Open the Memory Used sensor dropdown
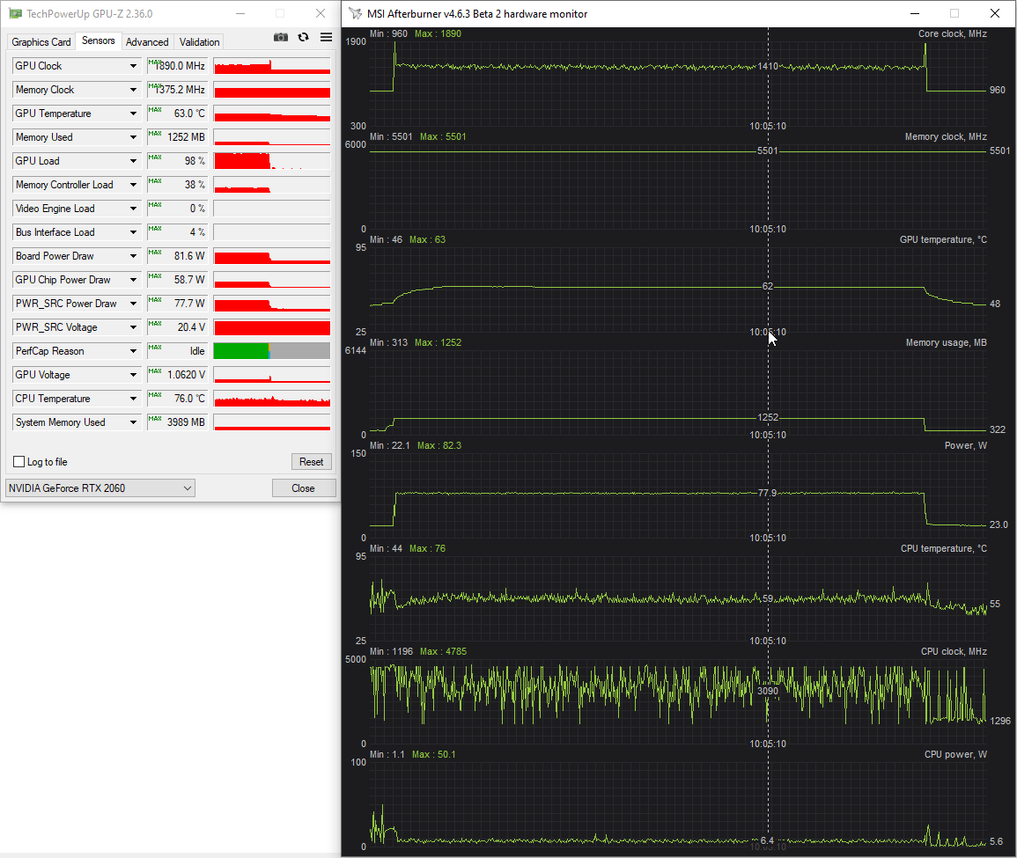Screen dimensions: 1017x858 pos(133,136)
